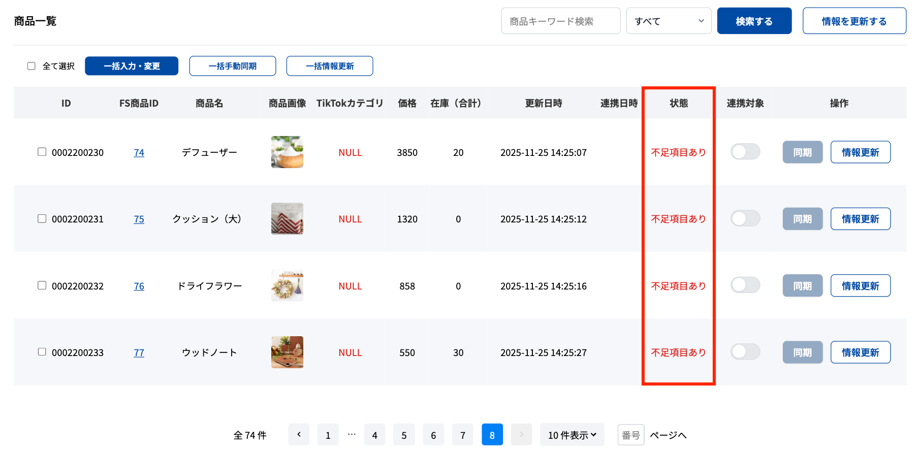
Task: Click the 一括入力・変更 button
Action: click(132, 66)
